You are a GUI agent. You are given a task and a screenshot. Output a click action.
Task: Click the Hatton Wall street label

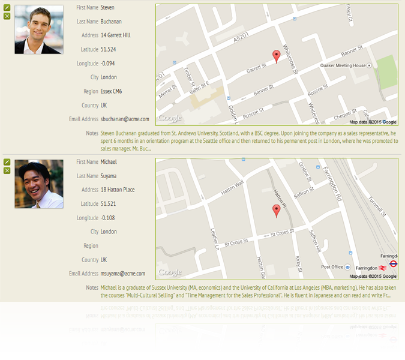pyautogui.click(x=232, y=187)
